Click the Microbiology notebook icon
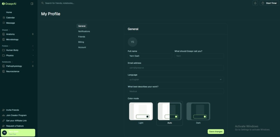 coord(4,40)
